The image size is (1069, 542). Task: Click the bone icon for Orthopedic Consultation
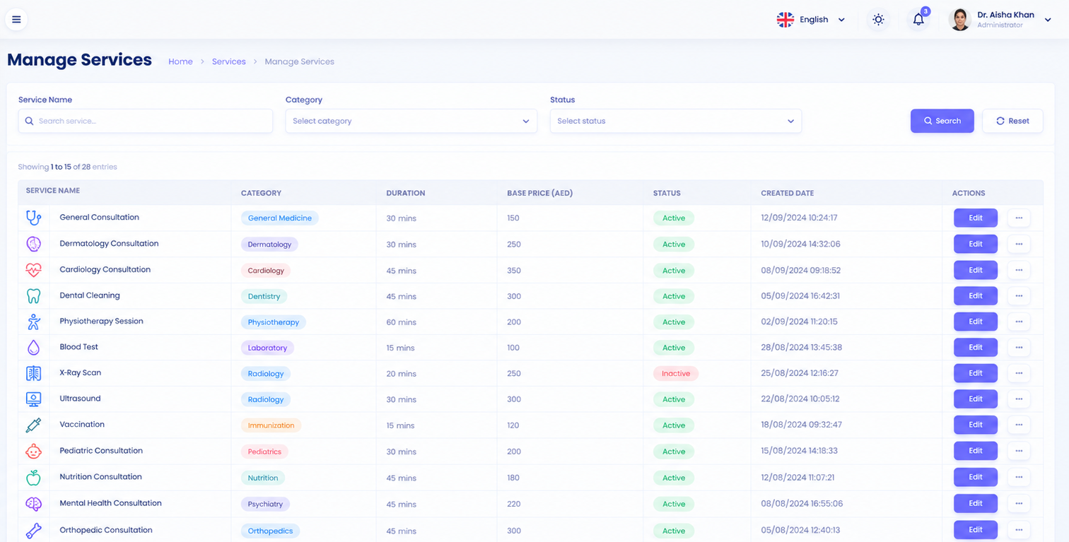click(x=33, y=530)
